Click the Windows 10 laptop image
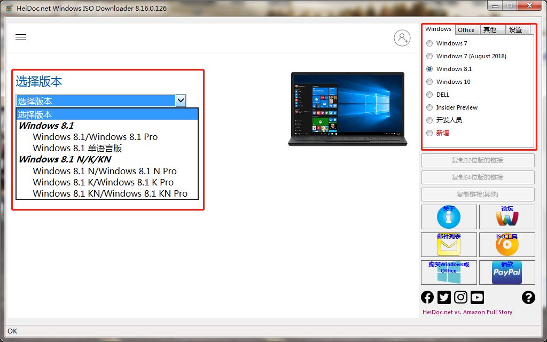The width and height of the screenshot is (547, 342). click(x=347, y=109)
